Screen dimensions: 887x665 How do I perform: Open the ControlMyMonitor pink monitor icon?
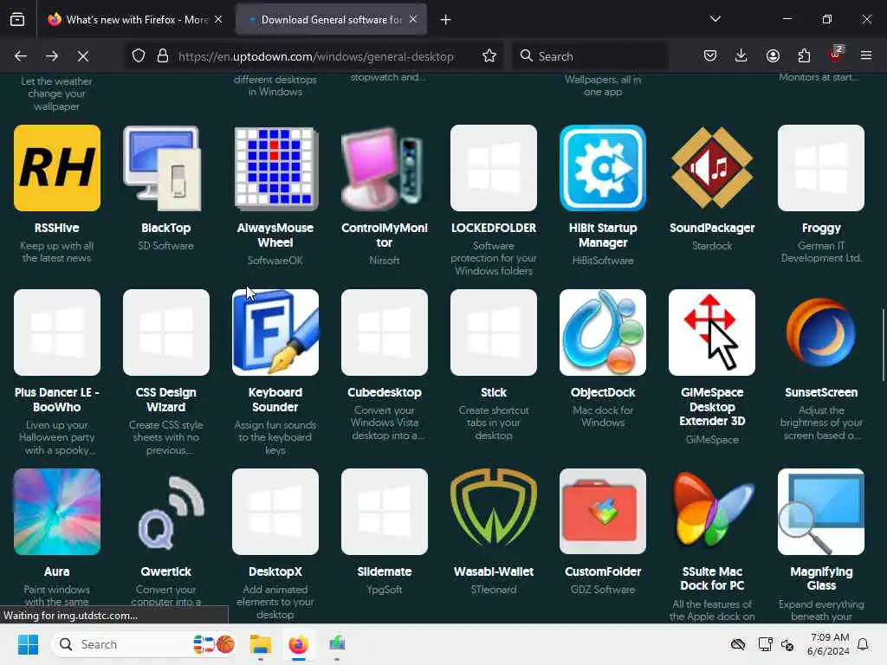coord(385,168)
